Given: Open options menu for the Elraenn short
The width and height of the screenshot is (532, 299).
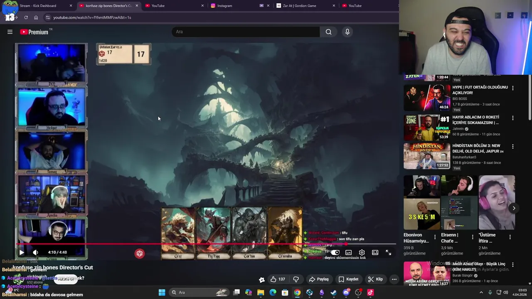Looking at the screenshot, I should 472,237.
